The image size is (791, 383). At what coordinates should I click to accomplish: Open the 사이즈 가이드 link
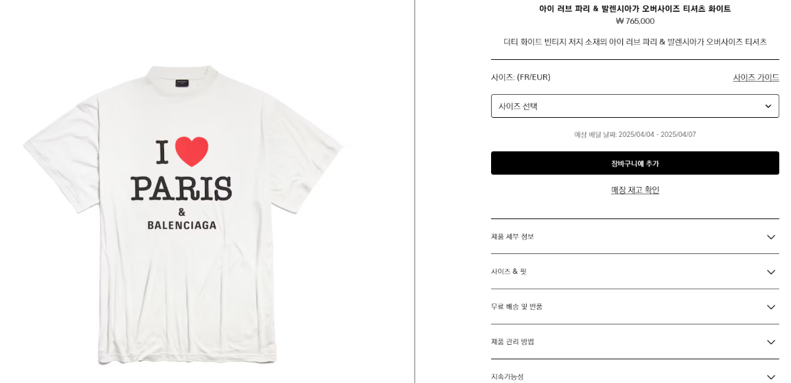click(756, 78)
